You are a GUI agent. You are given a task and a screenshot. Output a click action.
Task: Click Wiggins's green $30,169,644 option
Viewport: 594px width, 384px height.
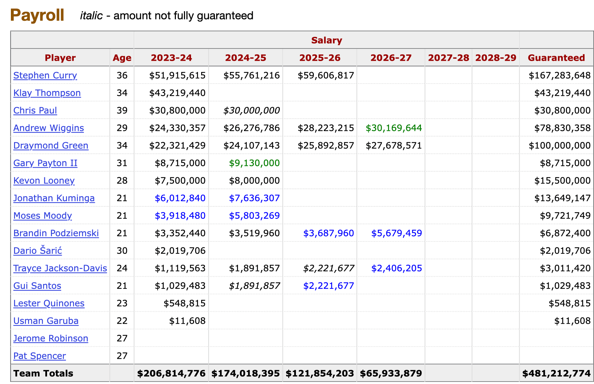pos(394,128)
